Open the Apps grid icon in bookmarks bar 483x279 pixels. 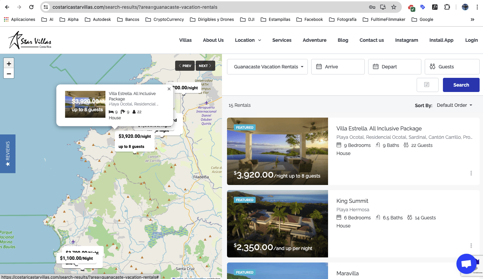(6, 20)
